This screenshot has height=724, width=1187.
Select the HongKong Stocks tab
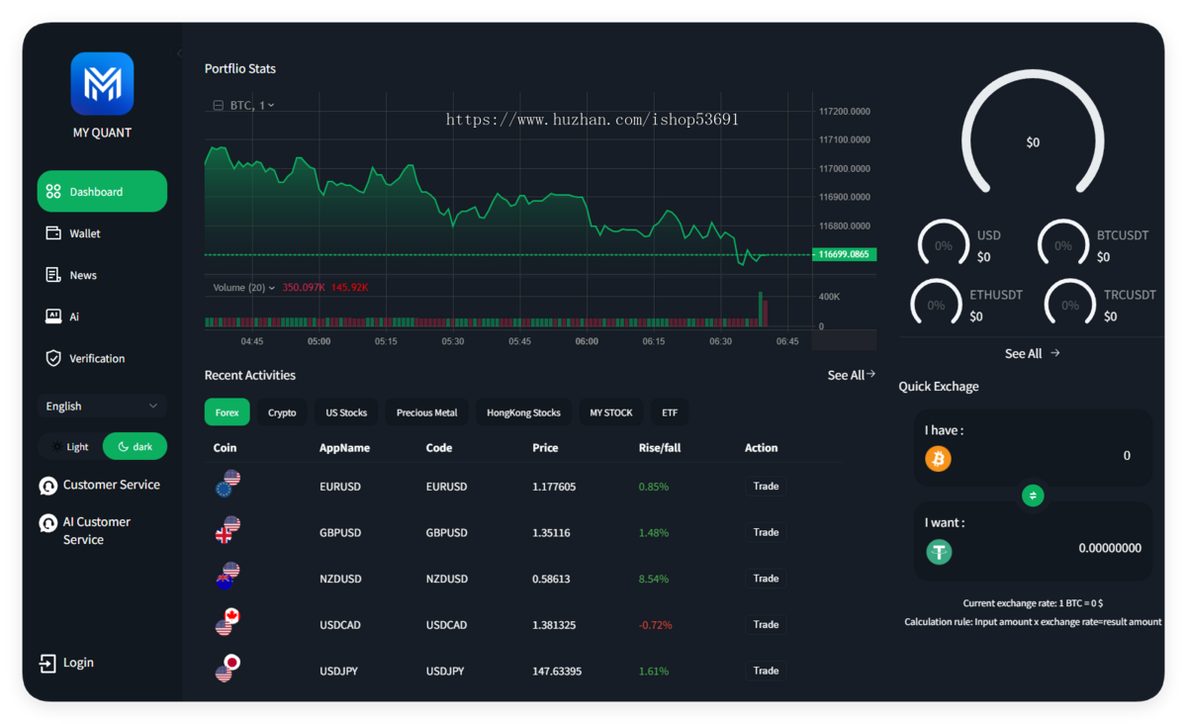tap(523, 412)
